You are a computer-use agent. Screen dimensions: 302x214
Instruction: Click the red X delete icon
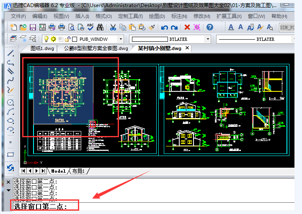pos(187,27)
